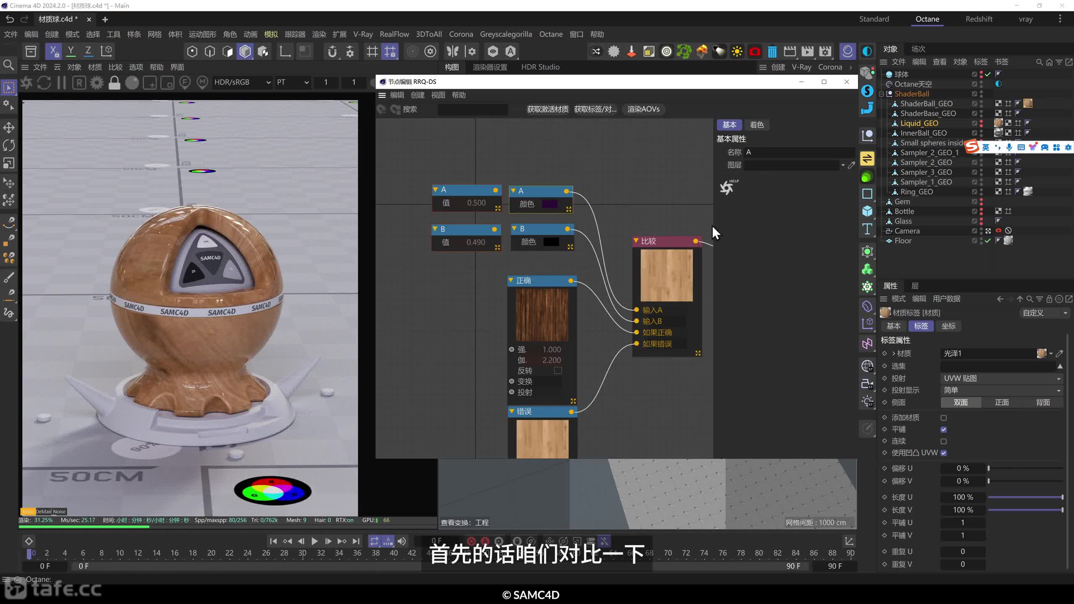Switch to the Redshift layout tab

(978, 19)
